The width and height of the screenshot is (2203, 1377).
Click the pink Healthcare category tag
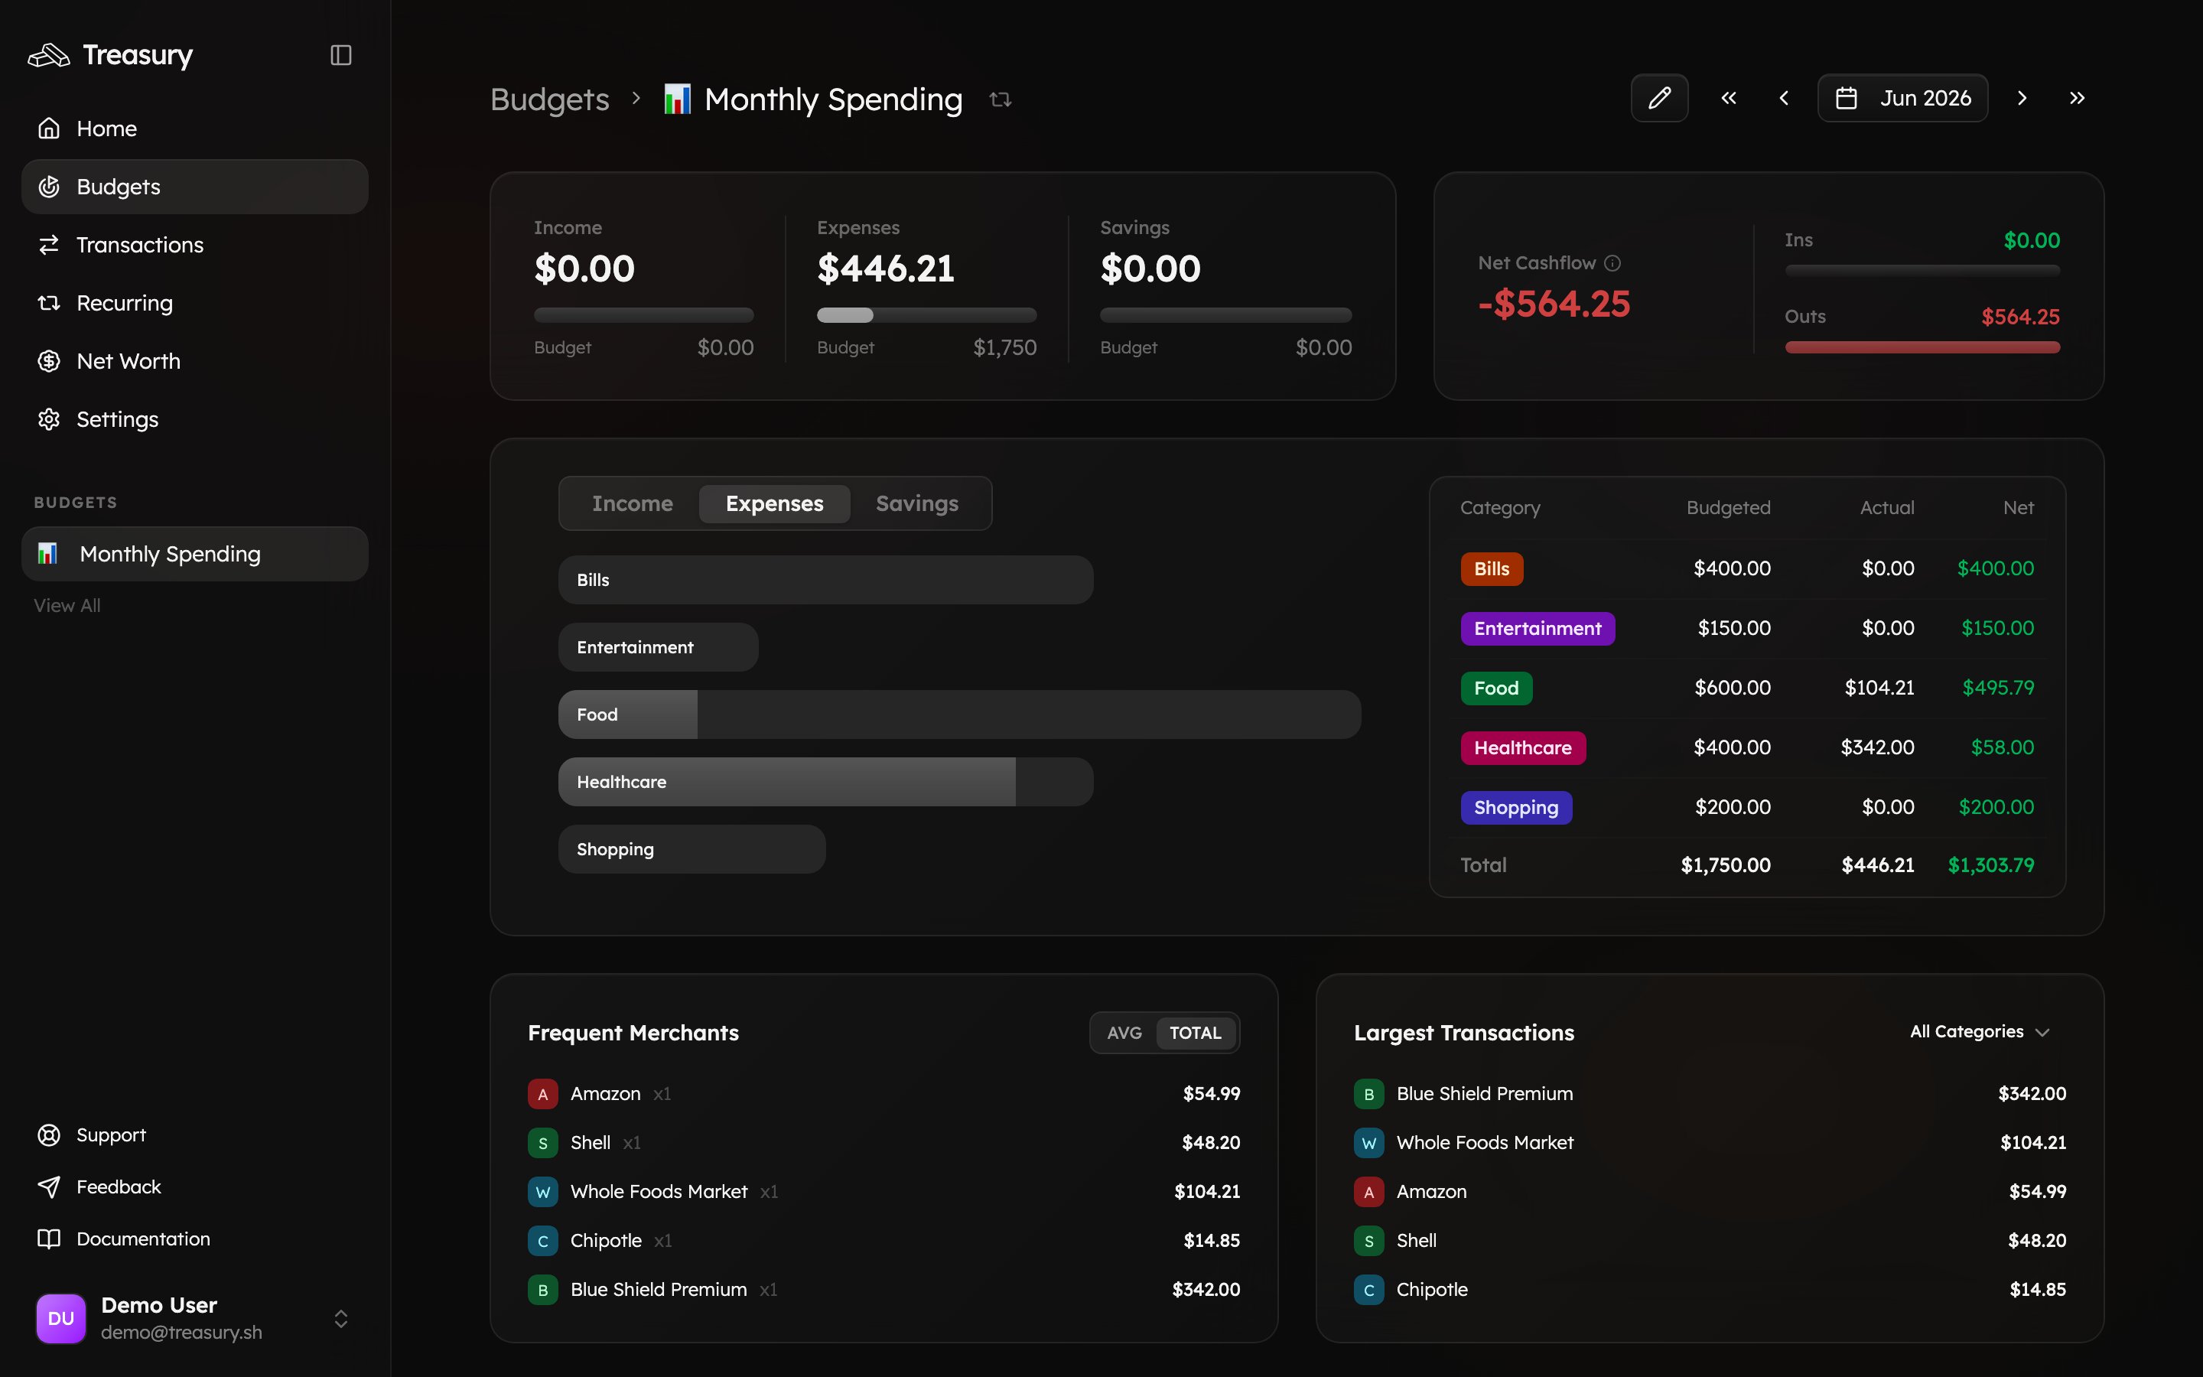1523,747
